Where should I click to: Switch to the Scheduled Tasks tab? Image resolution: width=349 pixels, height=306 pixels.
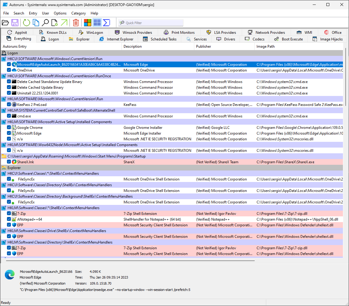click(160, 39)
